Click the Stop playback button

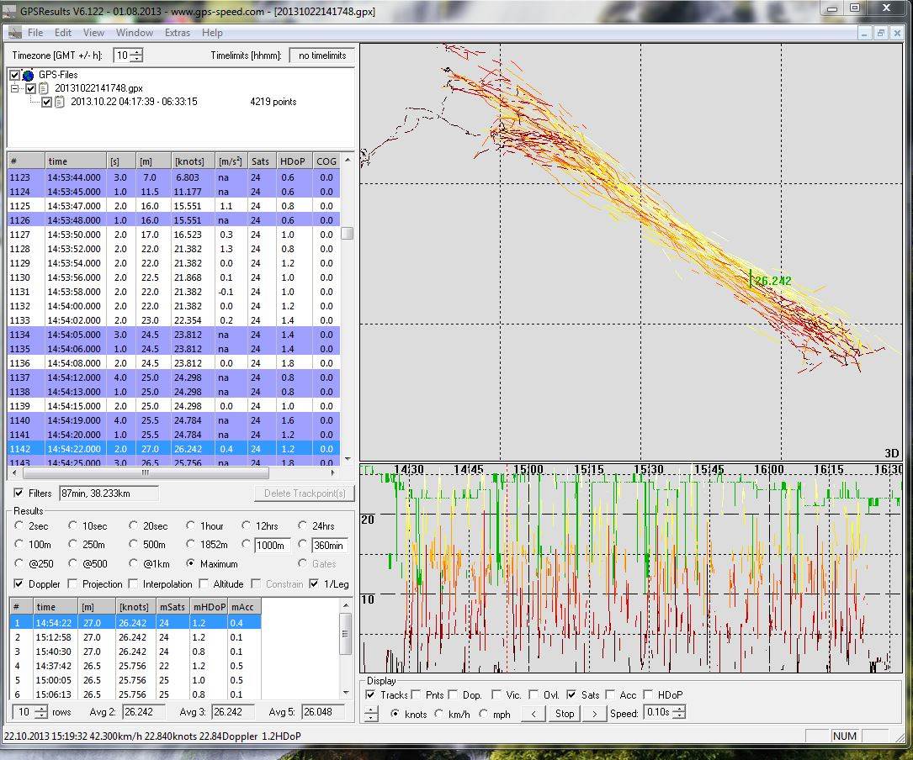point(564,713)
